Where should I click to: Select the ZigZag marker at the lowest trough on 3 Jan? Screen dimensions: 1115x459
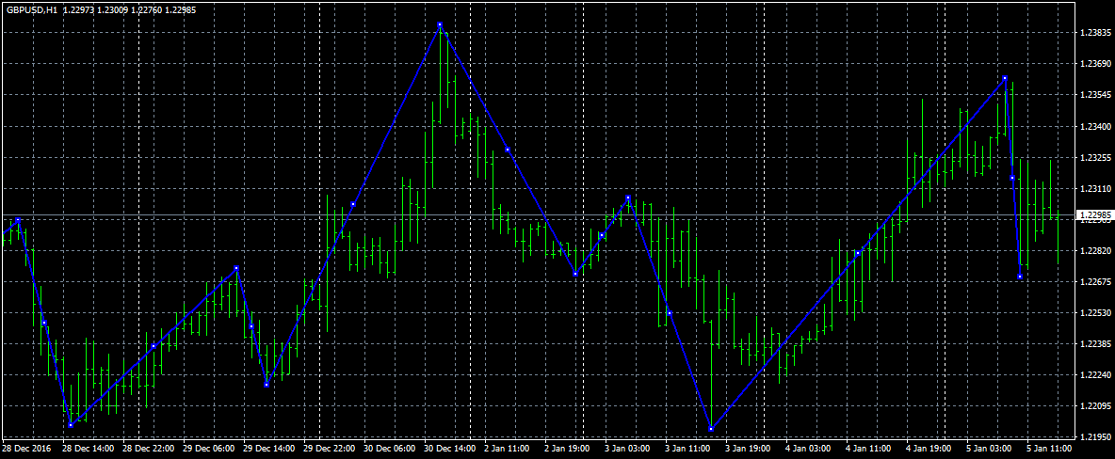(x=711, y=429)
